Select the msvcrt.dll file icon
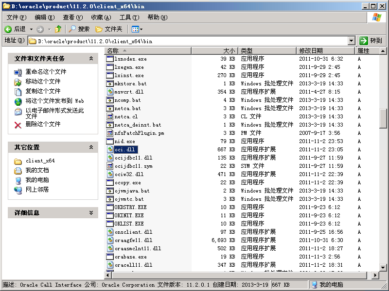 point(110,92)
